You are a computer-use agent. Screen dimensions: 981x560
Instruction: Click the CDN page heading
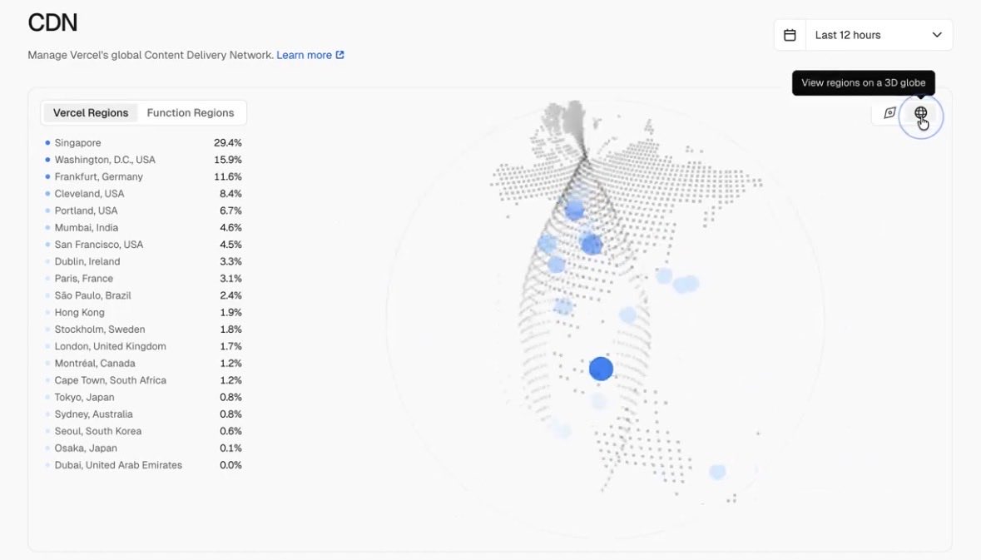(52, 22)
